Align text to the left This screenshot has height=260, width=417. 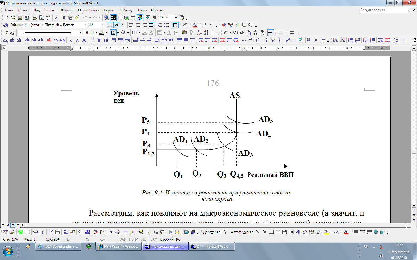(x=131, y=25)
